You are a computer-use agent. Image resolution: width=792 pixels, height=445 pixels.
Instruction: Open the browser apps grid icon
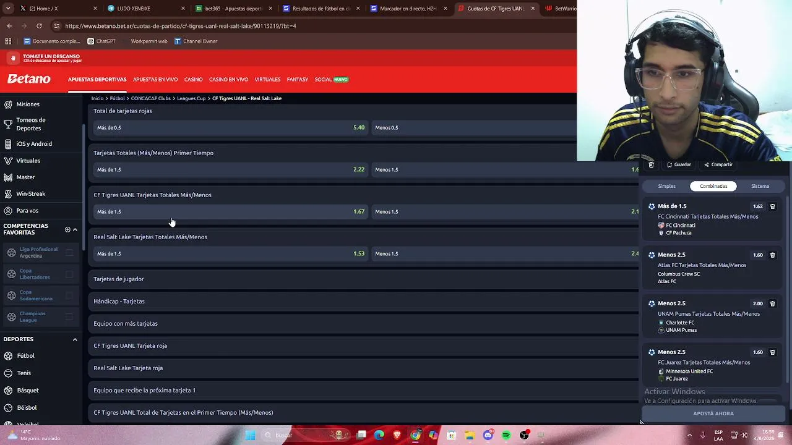pos(8,41)
